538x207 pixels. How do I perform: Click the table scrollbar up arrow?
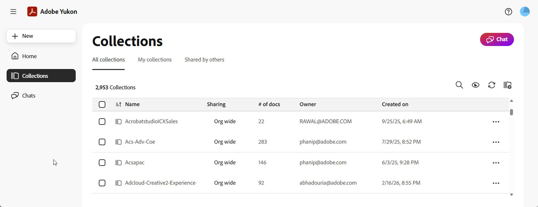pyautogui.click(x=511, y=101)
